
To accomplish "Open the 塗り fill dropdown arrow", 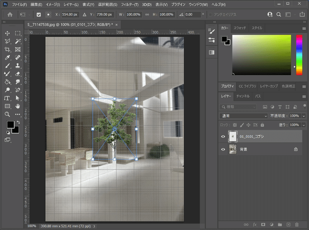I will pyautogui.click(x=304, y=125).
